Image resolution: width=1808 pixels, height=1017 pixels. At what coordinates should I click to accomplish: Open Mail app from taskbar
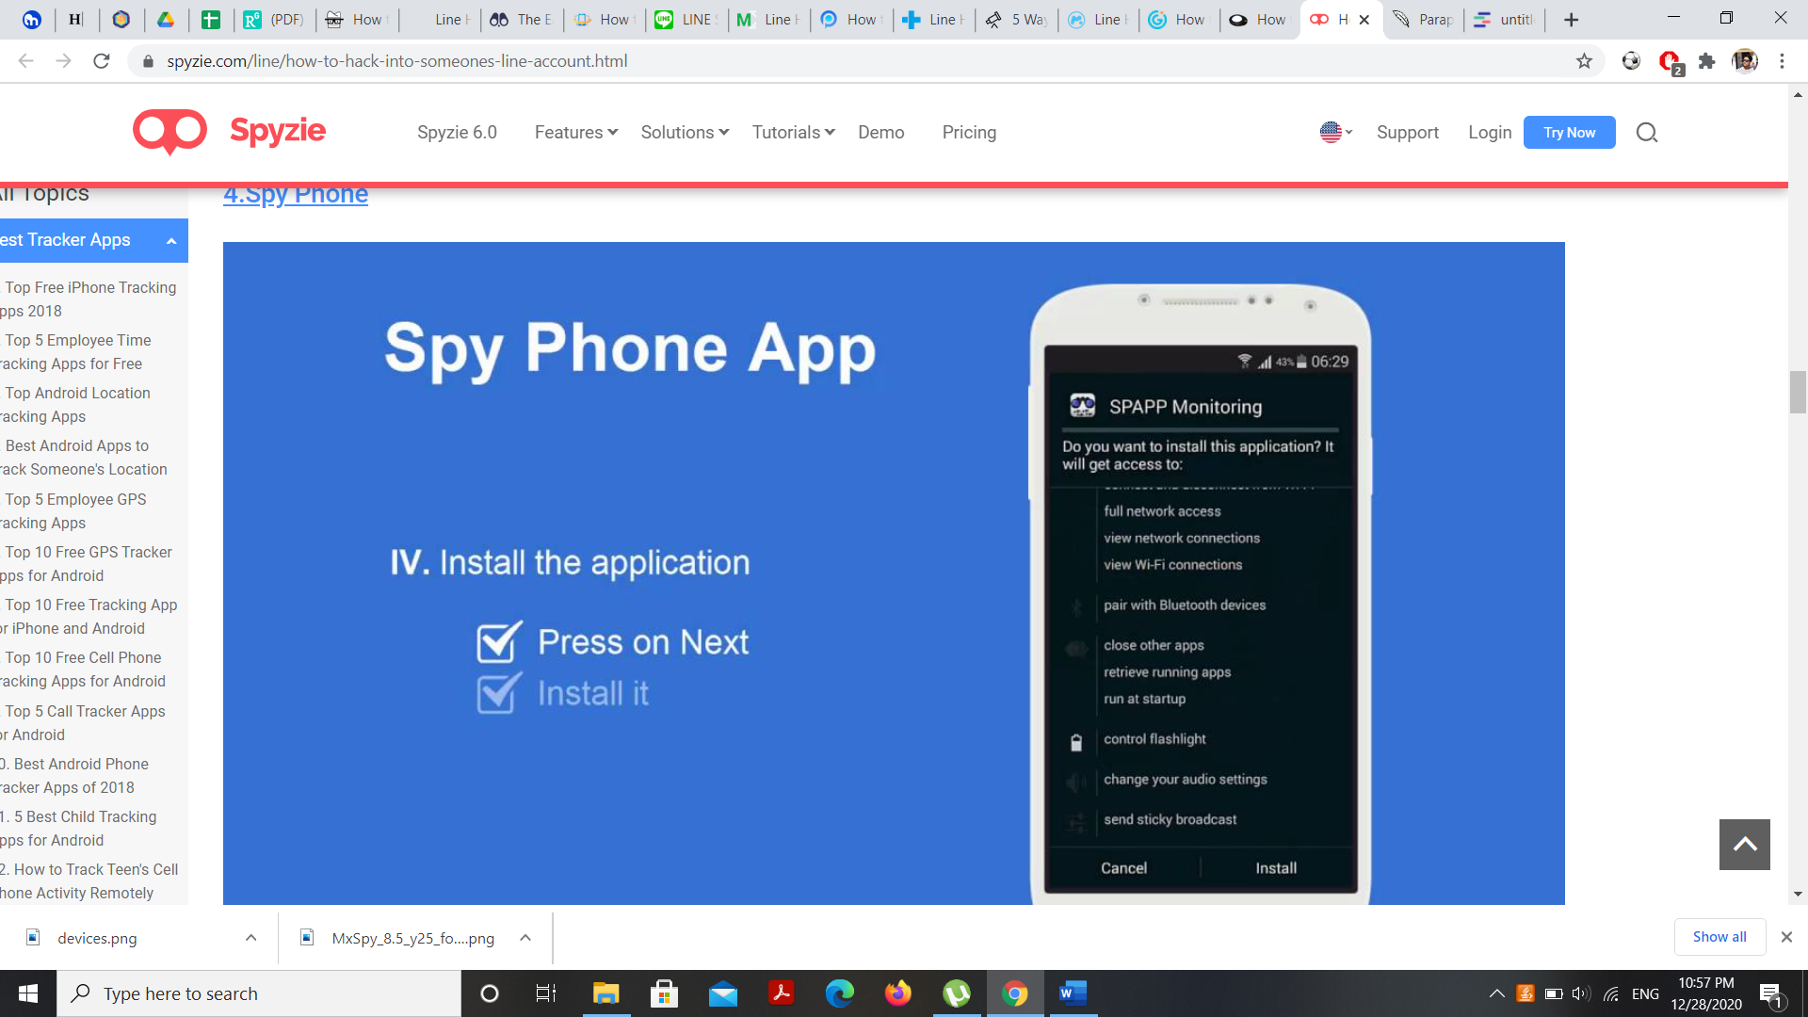click(722, 993)
